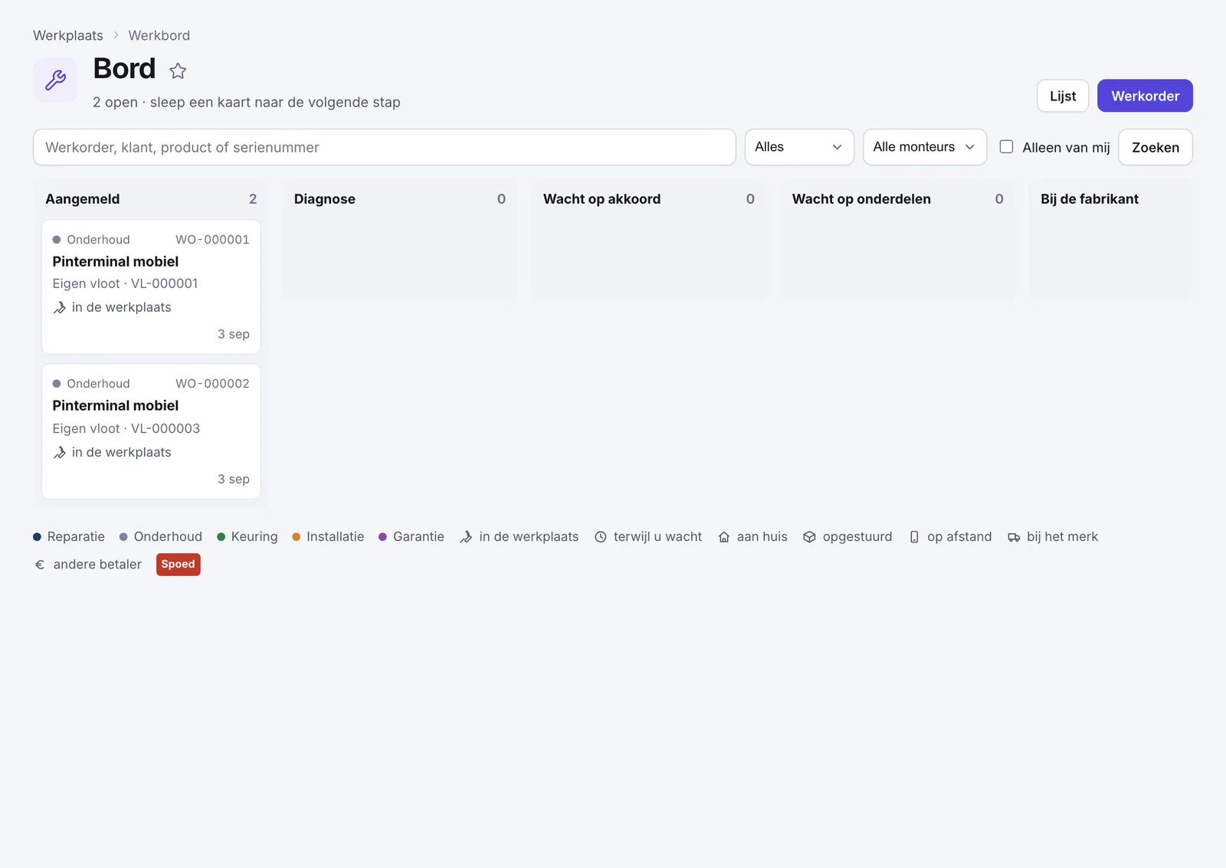The width and height of the screenshot is (1226, 868).
Task: Click the gray Onderhoud legend dot
Action: [x=123, y=537]
